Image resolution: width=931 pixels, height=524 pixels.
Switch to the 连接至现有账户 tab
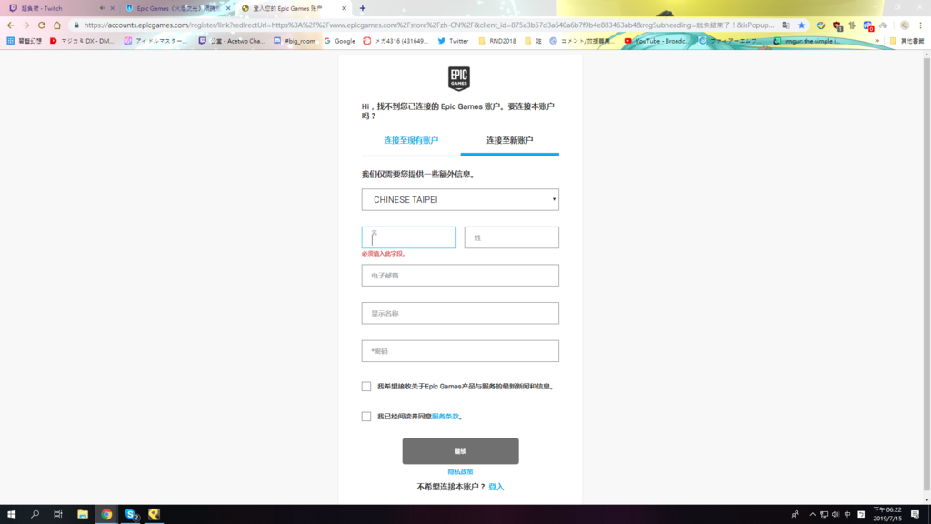coord(411,140)
